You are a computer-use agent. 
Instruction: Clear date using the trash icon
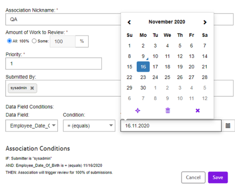coord(168,110)
